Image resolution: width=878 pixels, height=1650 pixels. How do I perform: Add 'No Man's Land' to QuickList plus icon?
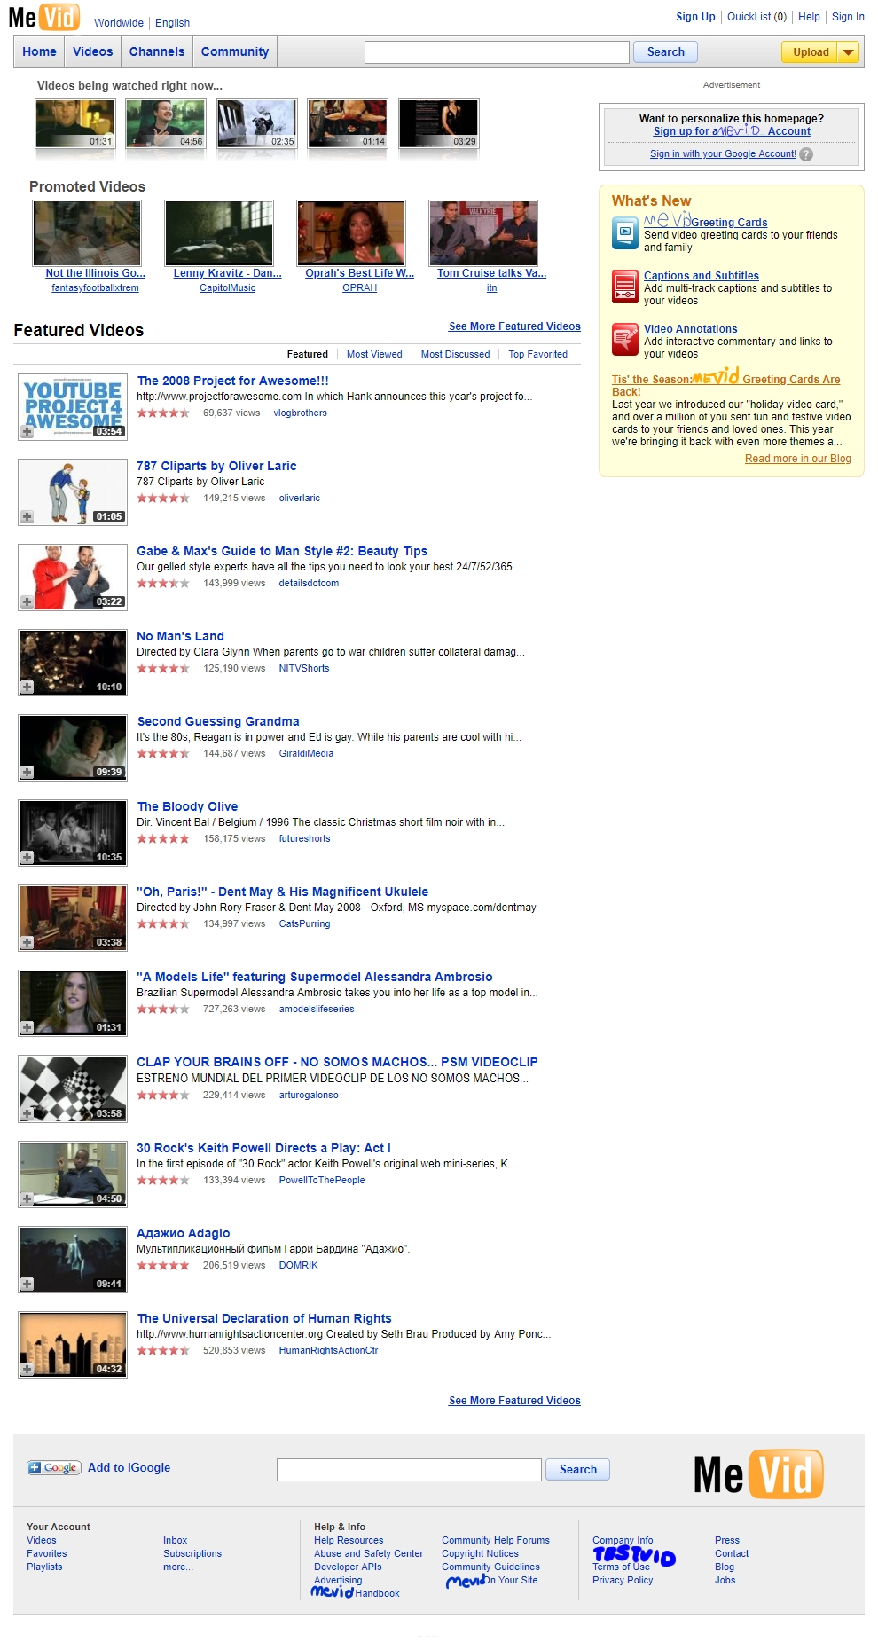(27, 687)
